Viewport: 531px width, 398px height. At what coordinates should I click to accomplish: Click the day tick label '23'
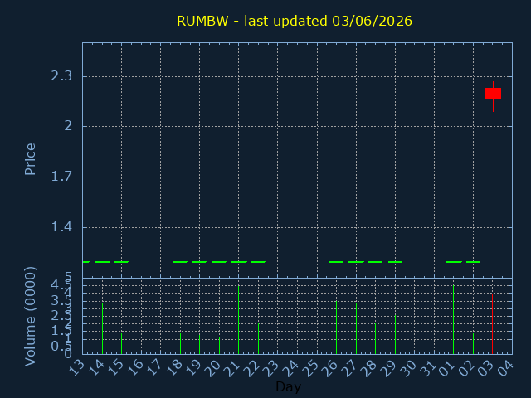[x=272, y=367]
